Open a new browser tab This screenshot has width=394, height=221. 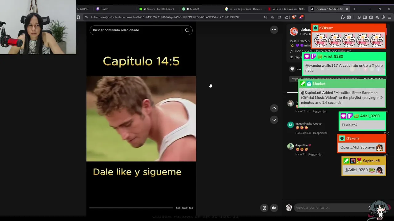click(354, 9)
